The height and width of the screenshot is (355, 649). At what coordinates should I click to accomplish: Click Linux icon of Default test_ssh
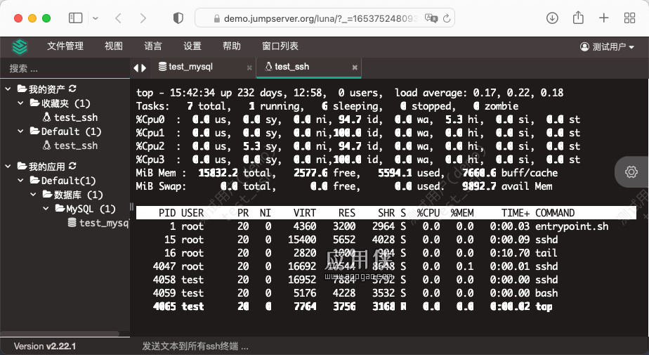[47, 146]
